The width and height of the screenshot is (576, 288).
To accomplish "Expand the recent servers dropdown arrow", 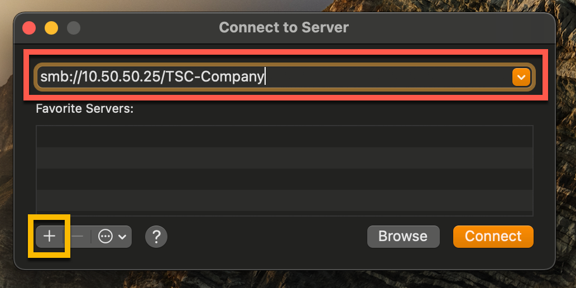I will coord(520,77).
